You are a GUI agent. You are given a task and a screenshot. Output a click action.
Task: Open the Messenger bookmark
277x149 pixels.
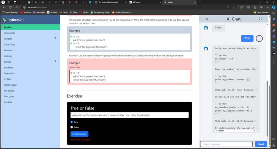(39, 12)
